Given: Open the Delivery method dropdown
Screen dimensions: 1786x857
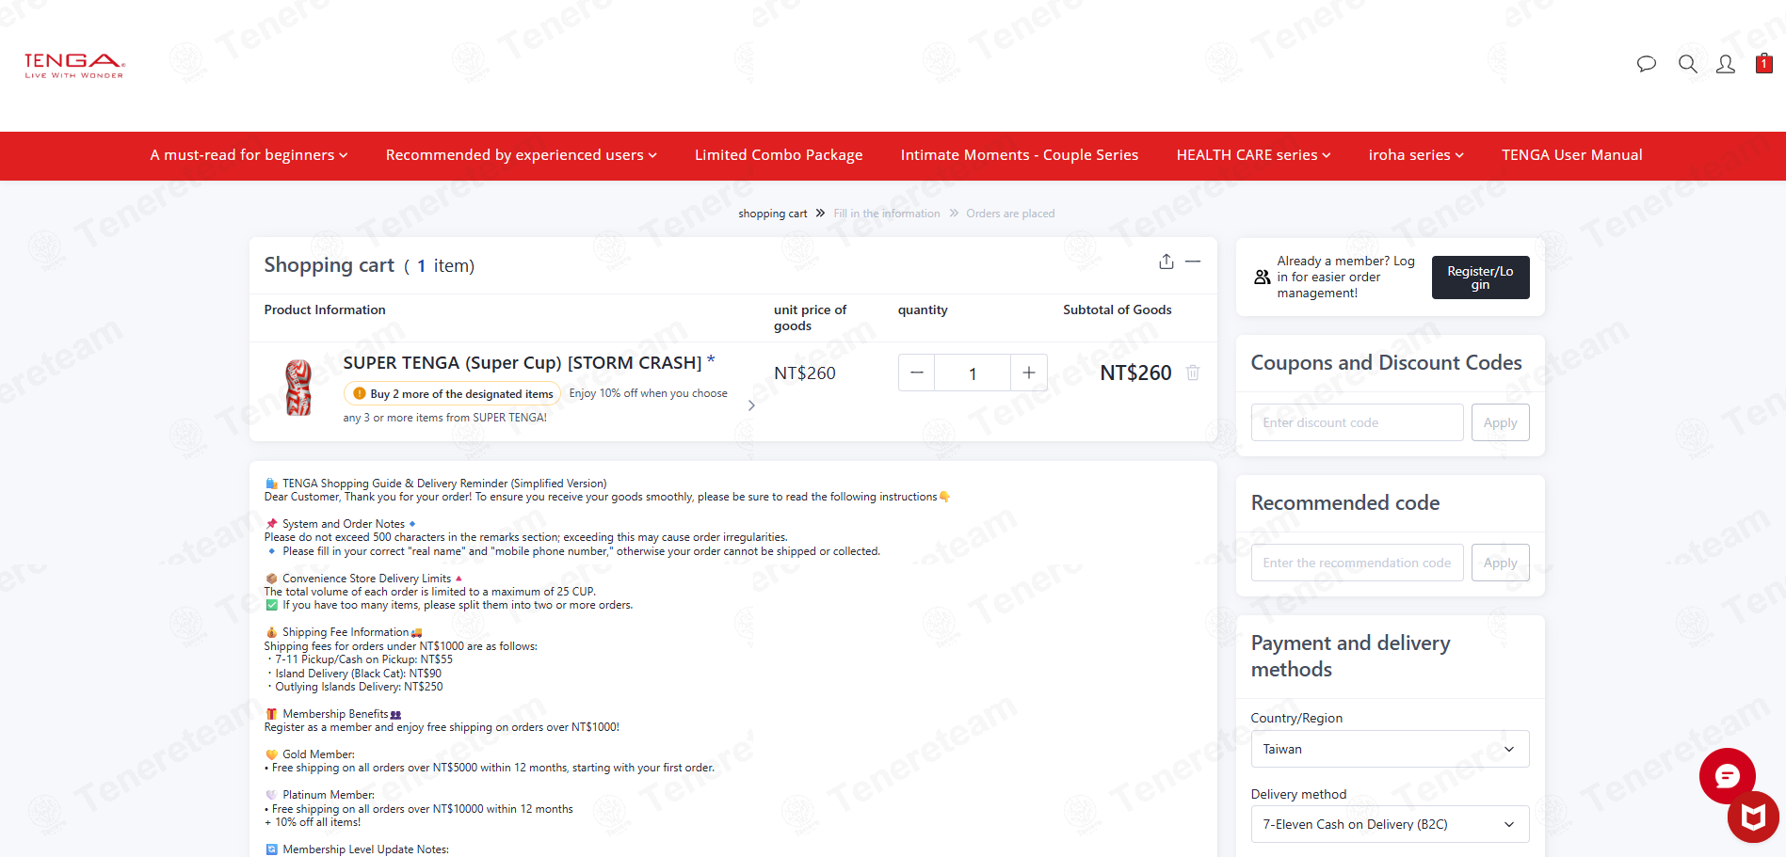Looking at the screenshot, I should click(x=1390, y=824).
